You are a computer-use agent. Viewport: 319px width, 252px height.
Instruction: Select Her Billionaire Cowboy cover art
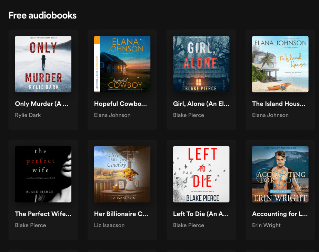click(x=122, y=174)
